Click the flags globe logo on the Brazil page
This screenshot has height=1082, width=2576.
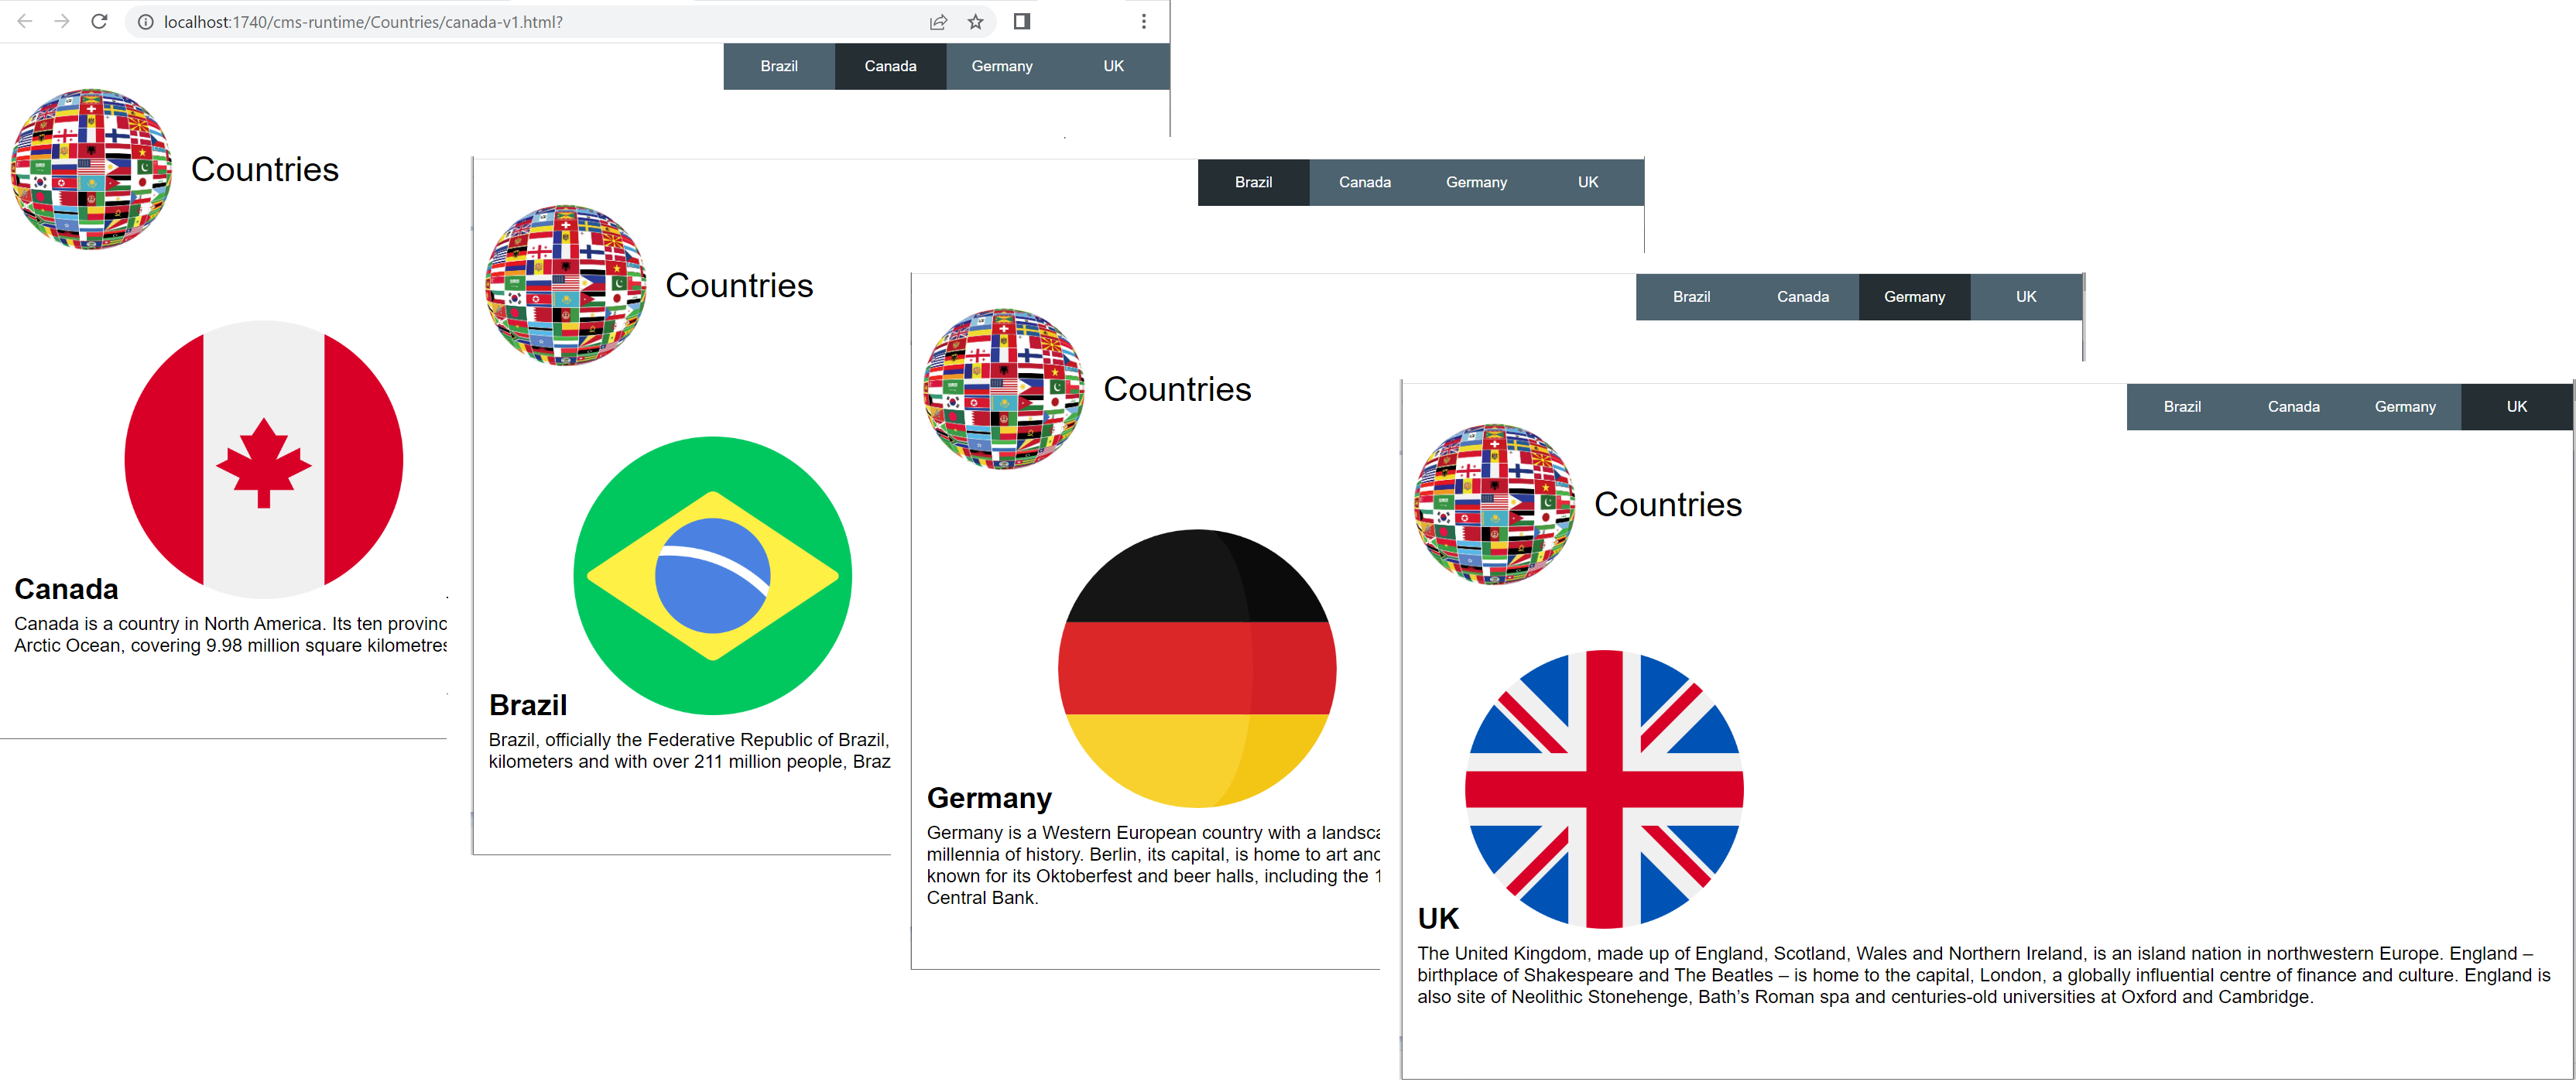click(565, 285)
